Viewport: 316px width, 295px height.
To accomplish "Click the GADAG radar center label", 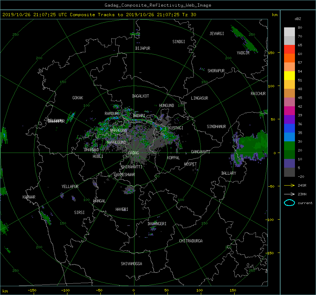I will click(133, 153).
